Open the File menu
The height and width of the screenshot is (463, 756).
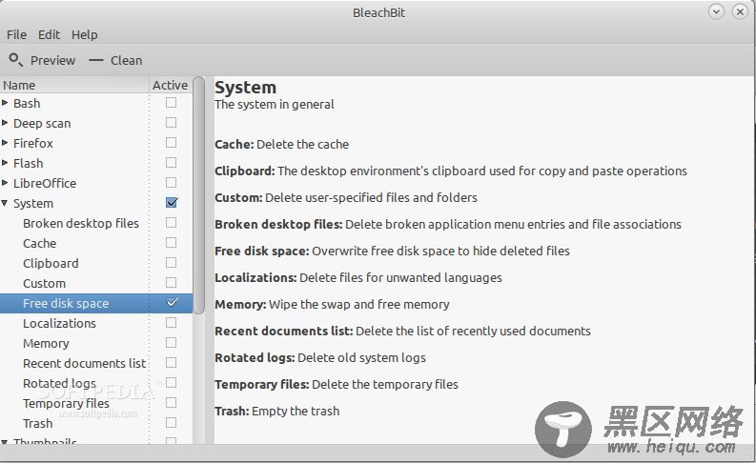pyautogui.click(x=16, y=34)
